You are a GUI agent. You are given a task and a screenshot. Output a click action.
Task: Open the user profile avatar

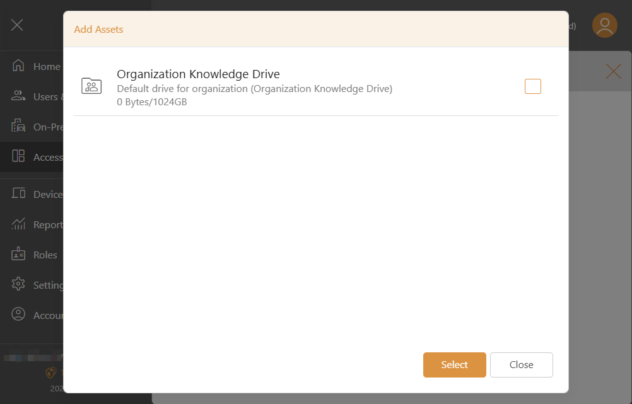(x=605, y=25)
